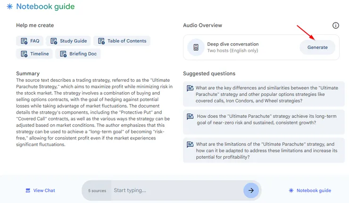Click the Notebook guide asterisk icon in header

click(9, 7)
